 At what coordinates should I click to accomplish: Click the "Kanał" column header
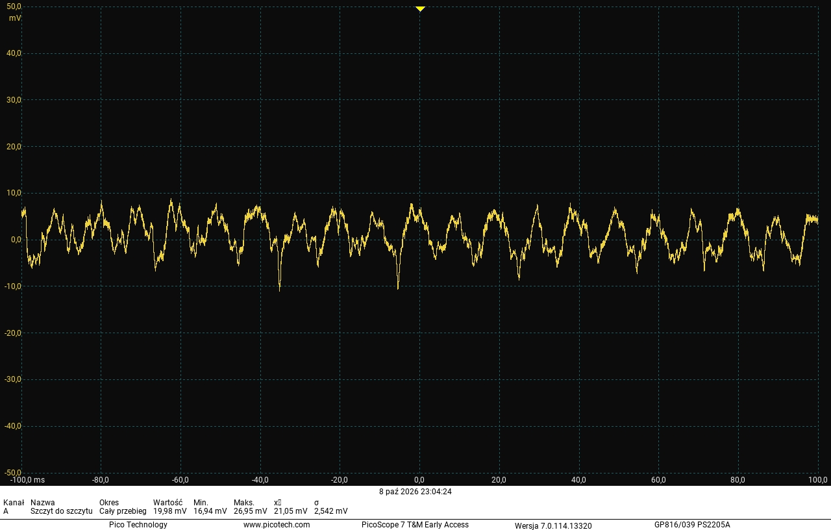coord(14,503)
